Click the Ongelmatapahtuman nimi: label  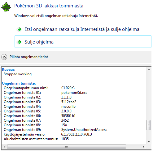coord(26,88)
